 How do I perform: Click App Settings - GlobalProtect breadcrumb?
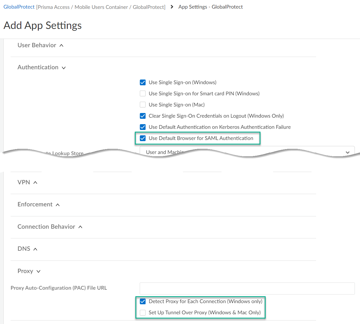pyautogui.click(x=210, y=7)
